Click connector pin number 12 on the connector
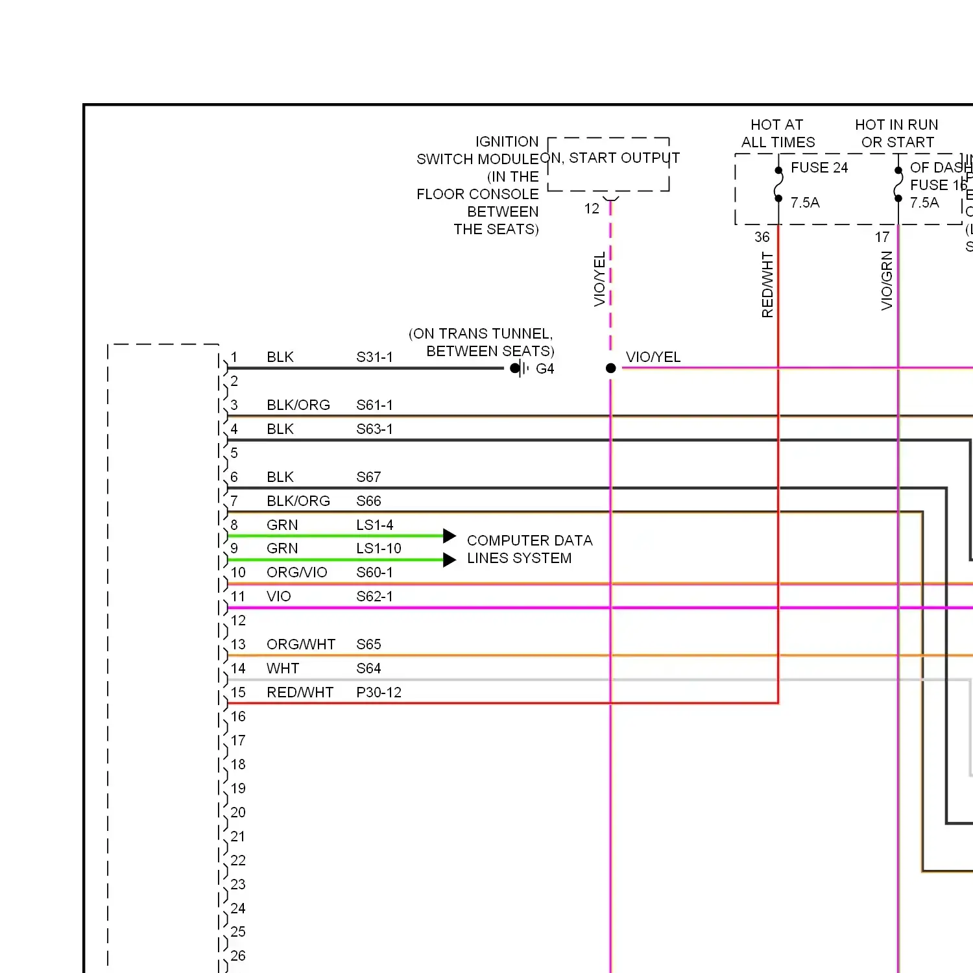Screen dimensions: 973x973 (238, 620)
